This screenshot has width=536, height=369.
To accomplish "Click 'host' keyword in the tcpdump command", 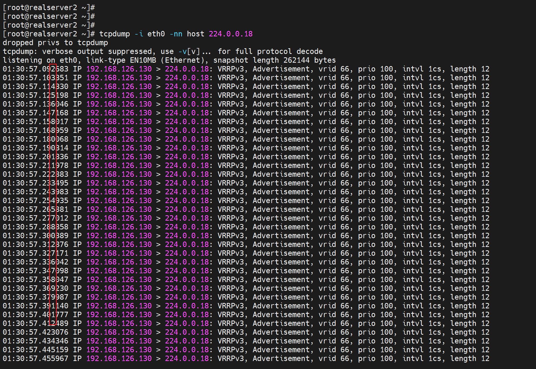I will (x=195, y=34).
